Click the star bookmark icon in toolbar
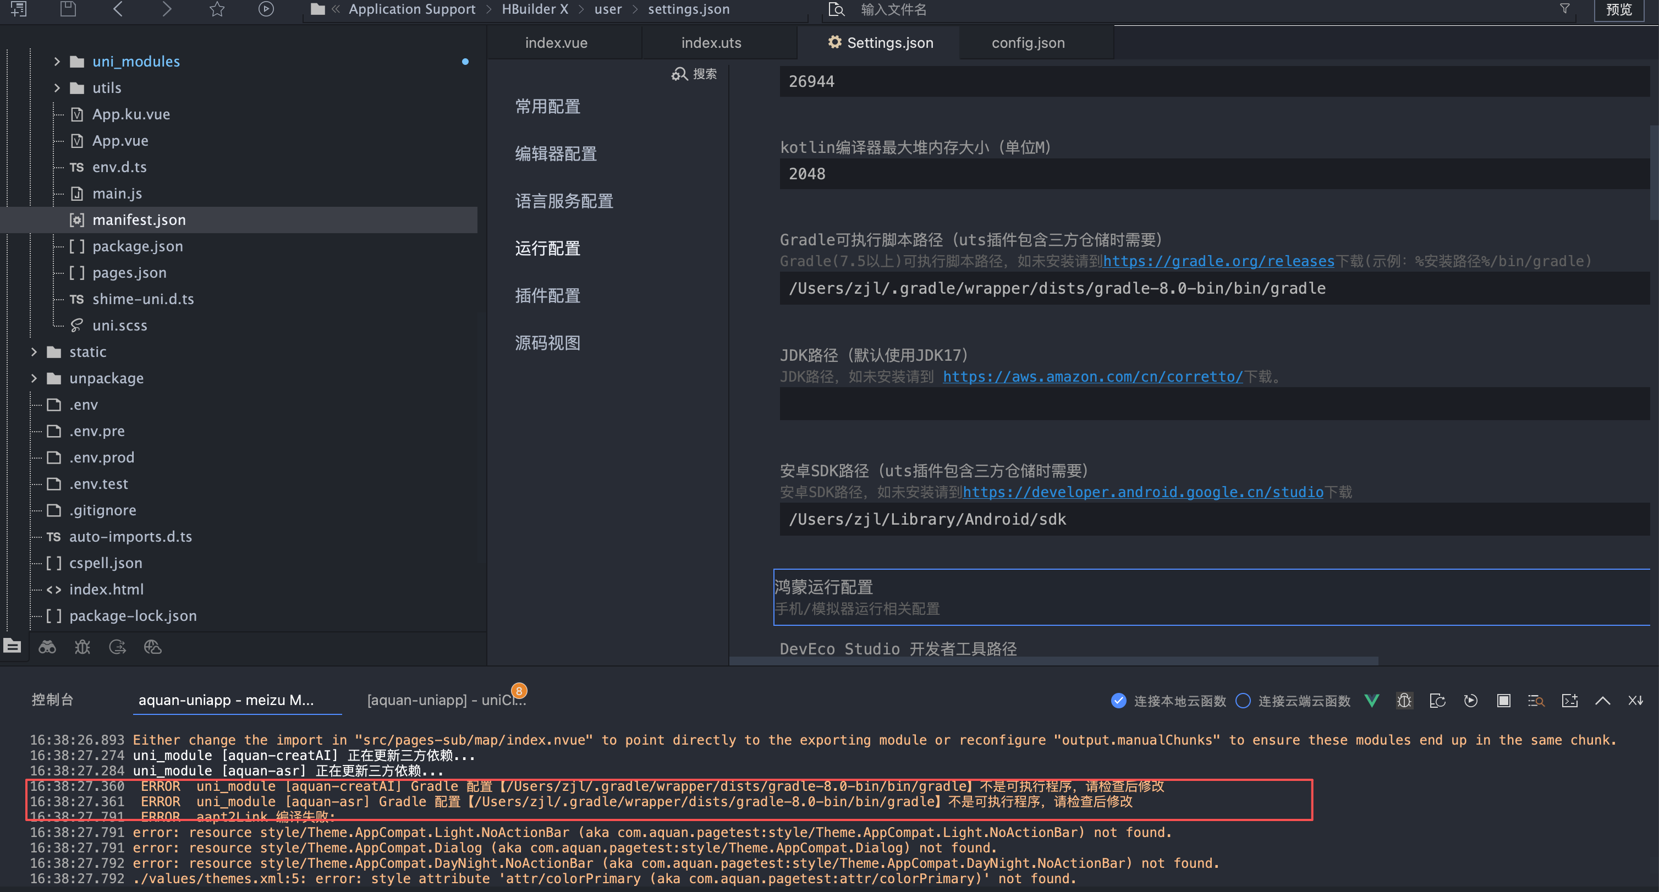Viewport: 1659px width, 892px height. tap(217, 9)
